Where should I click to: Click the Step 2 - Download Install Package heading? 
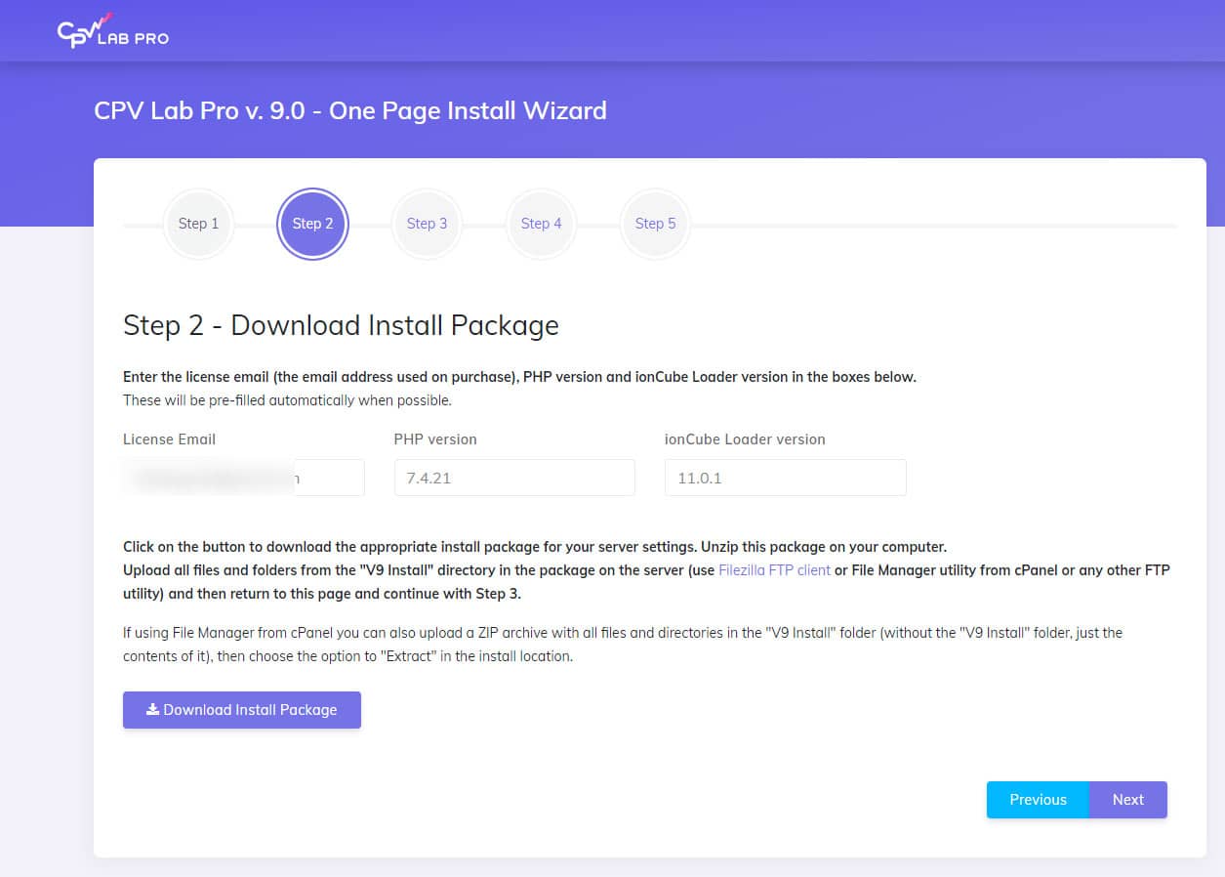(341, 325)
